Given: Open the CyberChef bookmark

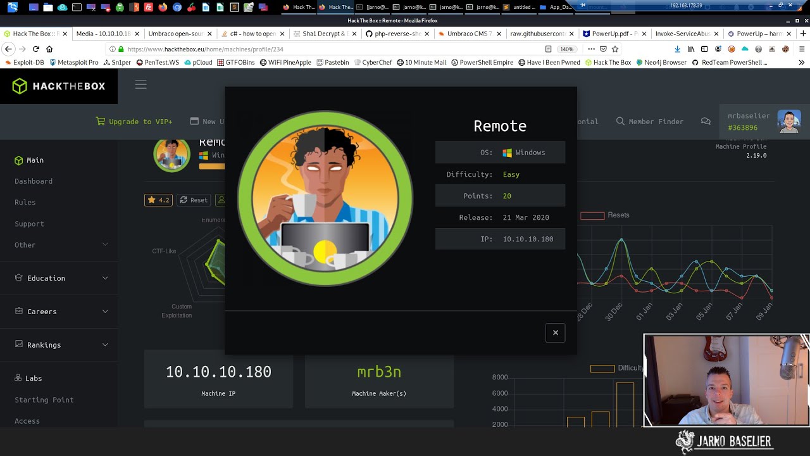Looking at the screenshot, I should coord(372,63).
